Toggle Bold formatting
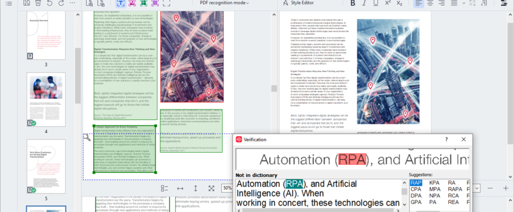Viewport: 514px width, 212px height. click(352, 3)
